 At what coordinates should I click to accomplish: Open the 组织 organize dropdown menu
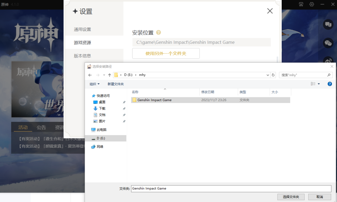[x=94, y=84]
